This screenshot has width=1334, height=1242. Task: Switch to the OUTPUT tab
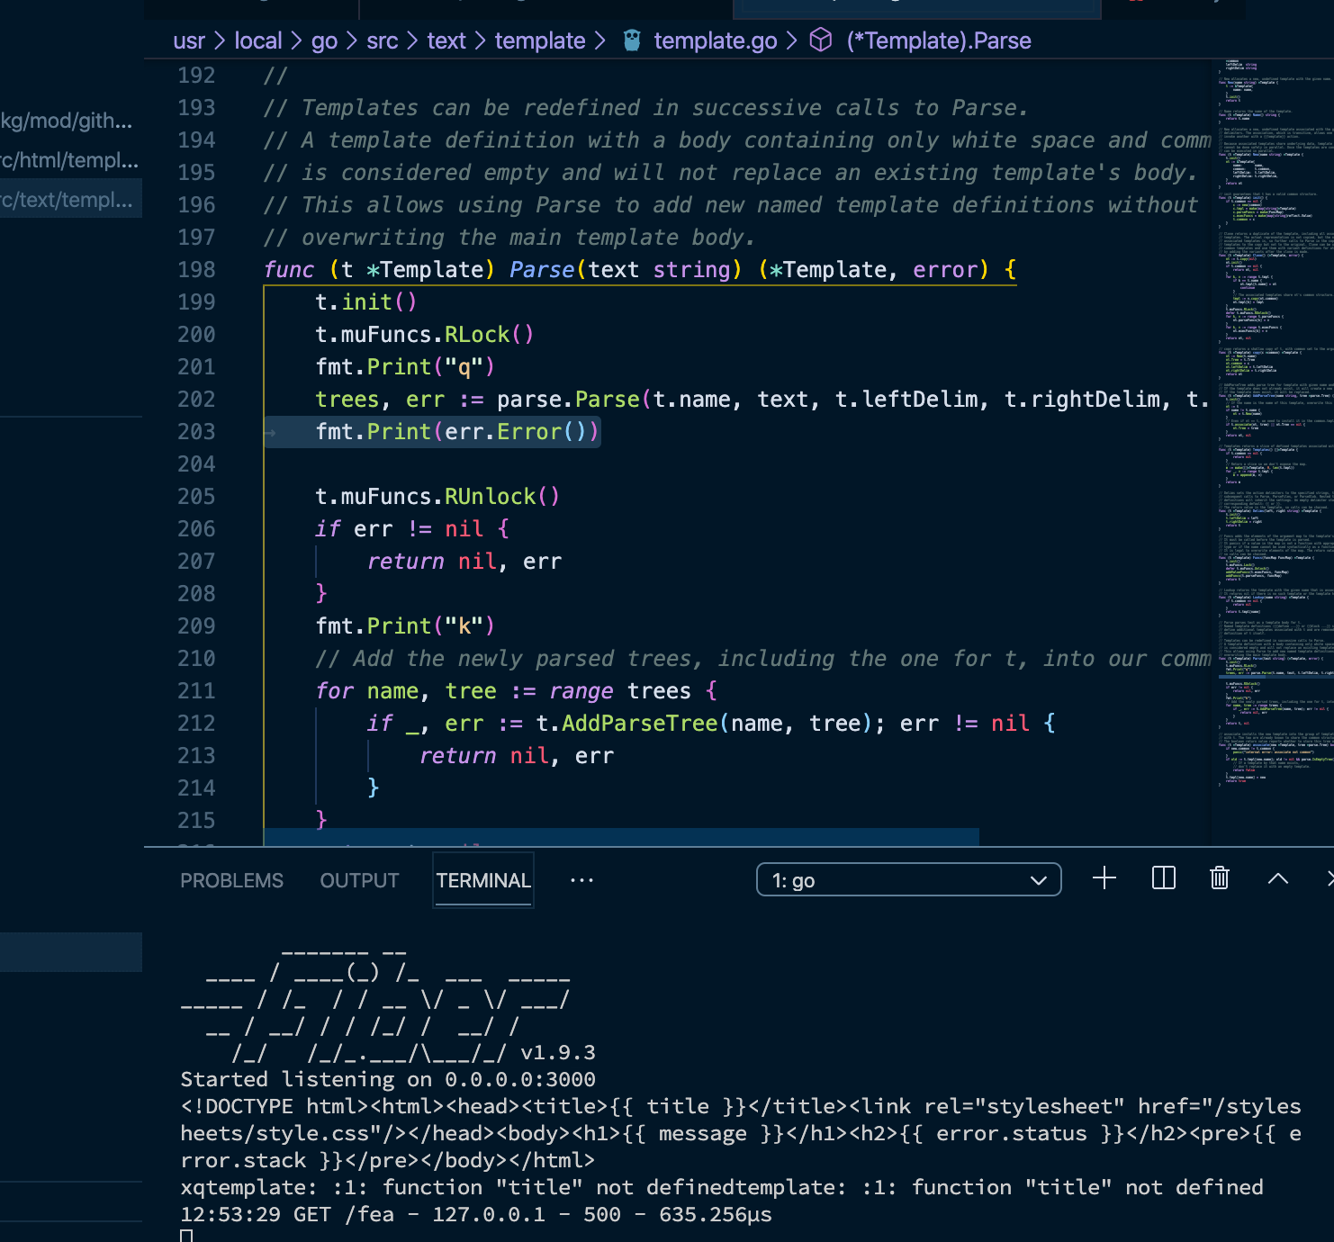pyautogui.click(x=358, y=880)
